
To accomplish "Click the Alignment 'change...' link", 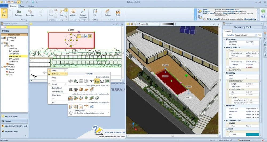I will (x=249, y=67).
